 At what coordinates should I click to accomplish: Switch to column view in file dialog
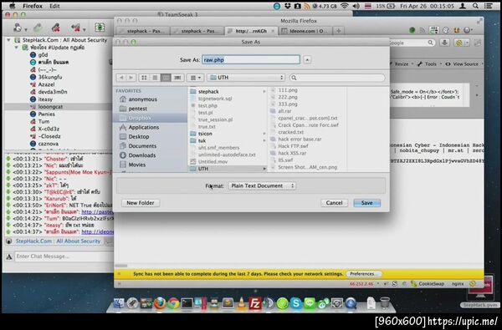tap(166, 78)
